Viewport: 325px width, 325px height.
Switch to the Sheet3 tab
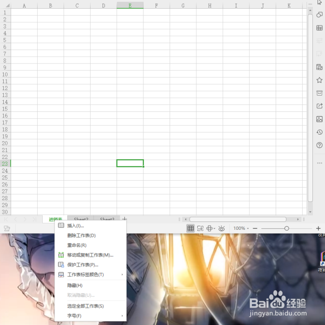107,219
